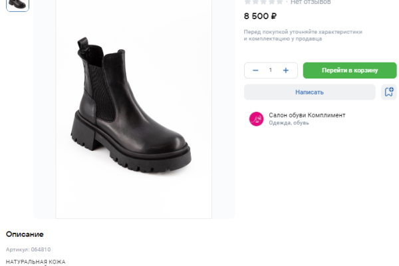The height and width of the screenshot is (266, 399).
Task: Click the 8 500 ₽ price
Action: [260, 16]
